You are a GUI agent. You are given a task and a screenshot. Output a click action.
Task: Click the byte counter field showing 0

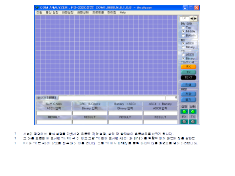[171, 98]
